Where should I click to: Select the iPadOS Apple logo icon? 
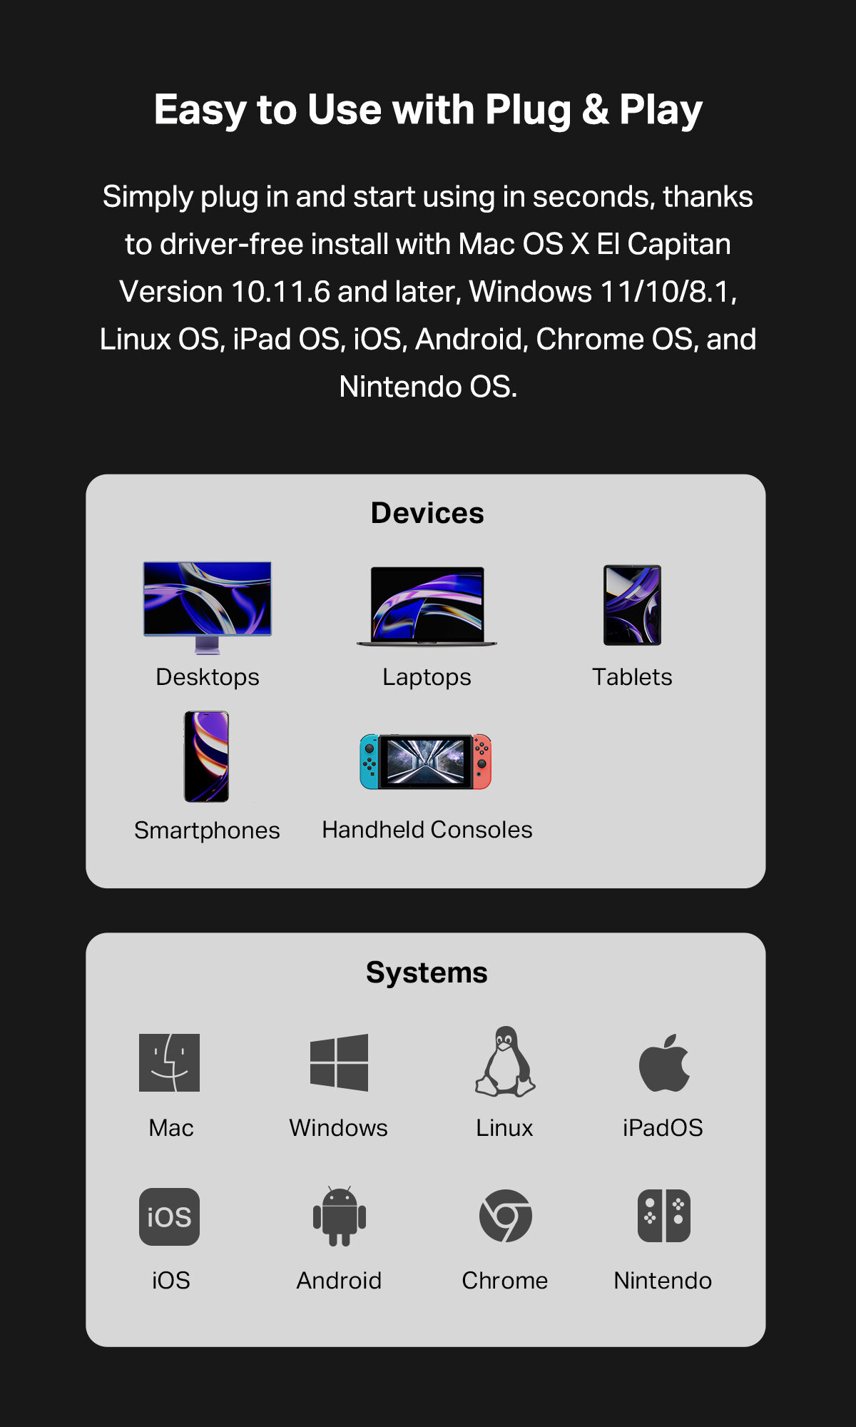[x=664, y=1062]
